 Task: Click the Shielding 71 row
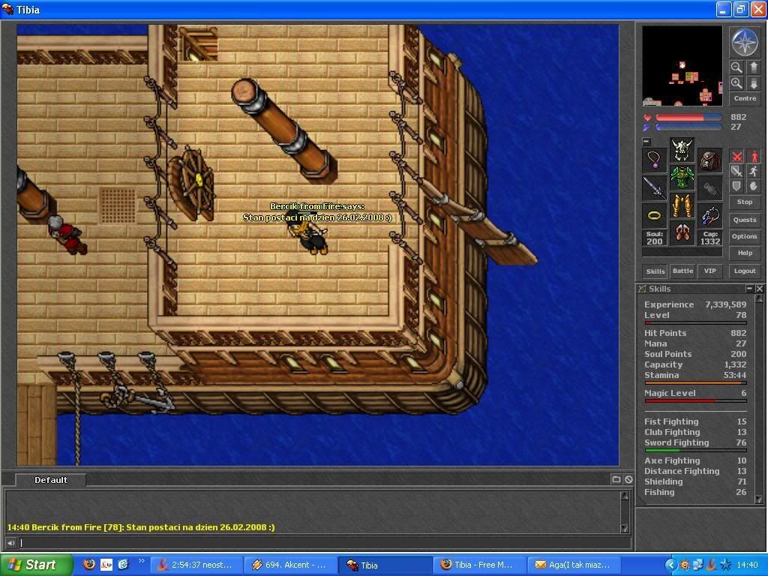pyautogui.click(x=695, y=482)
